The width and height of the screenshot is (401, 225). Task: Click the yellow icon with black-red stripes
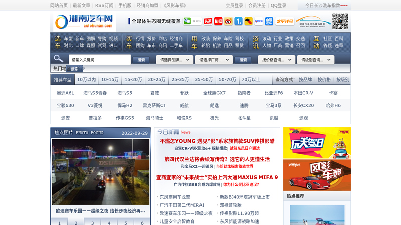(248, 21)
